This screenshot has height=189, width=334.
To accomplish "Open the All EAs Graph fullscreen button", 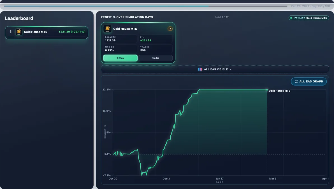I will pyautogui.click(x=309, y=81).
